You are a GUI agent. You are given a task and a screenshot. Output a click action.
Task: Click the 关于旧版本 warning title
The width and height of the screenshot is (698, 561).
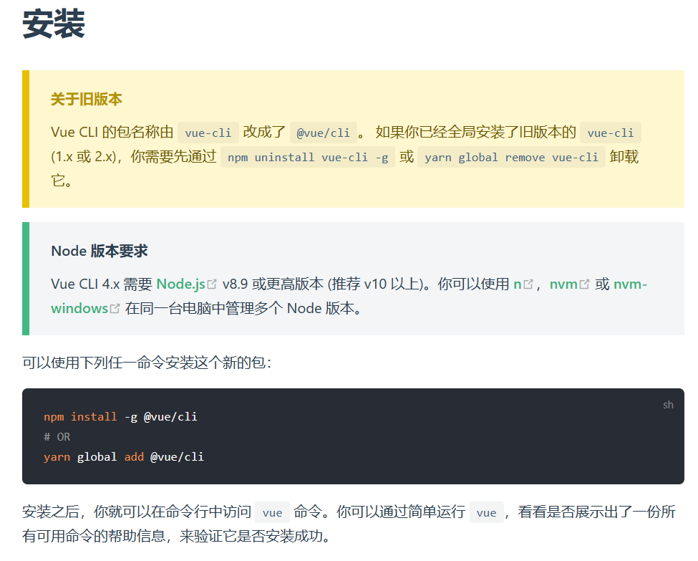[x=87, y=99]
